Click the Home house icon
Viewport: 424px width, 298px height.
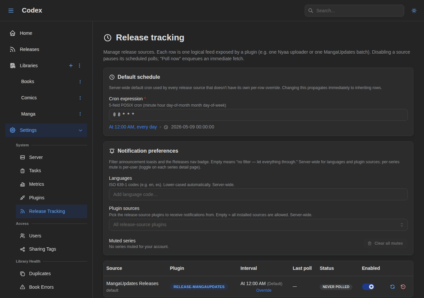pyautogui.click(x=13, y=33)
